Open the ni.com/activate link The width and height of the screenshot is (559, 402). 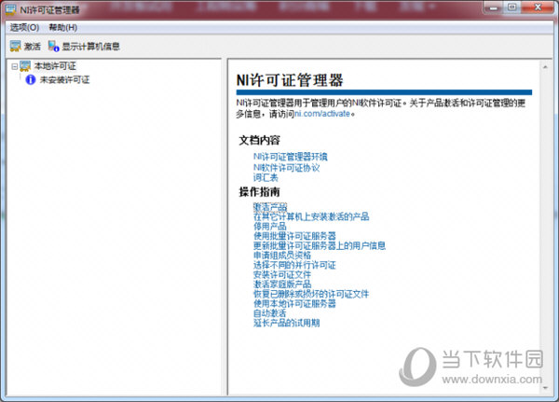coord(322,114)
